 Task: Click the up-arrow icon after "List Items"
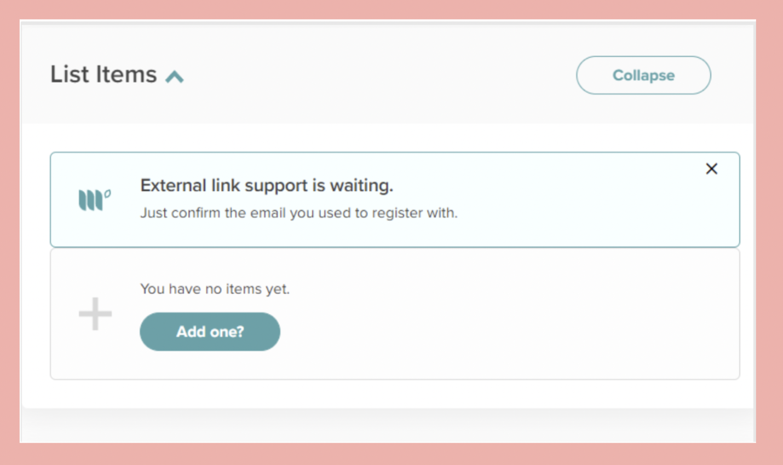point(175,77)
